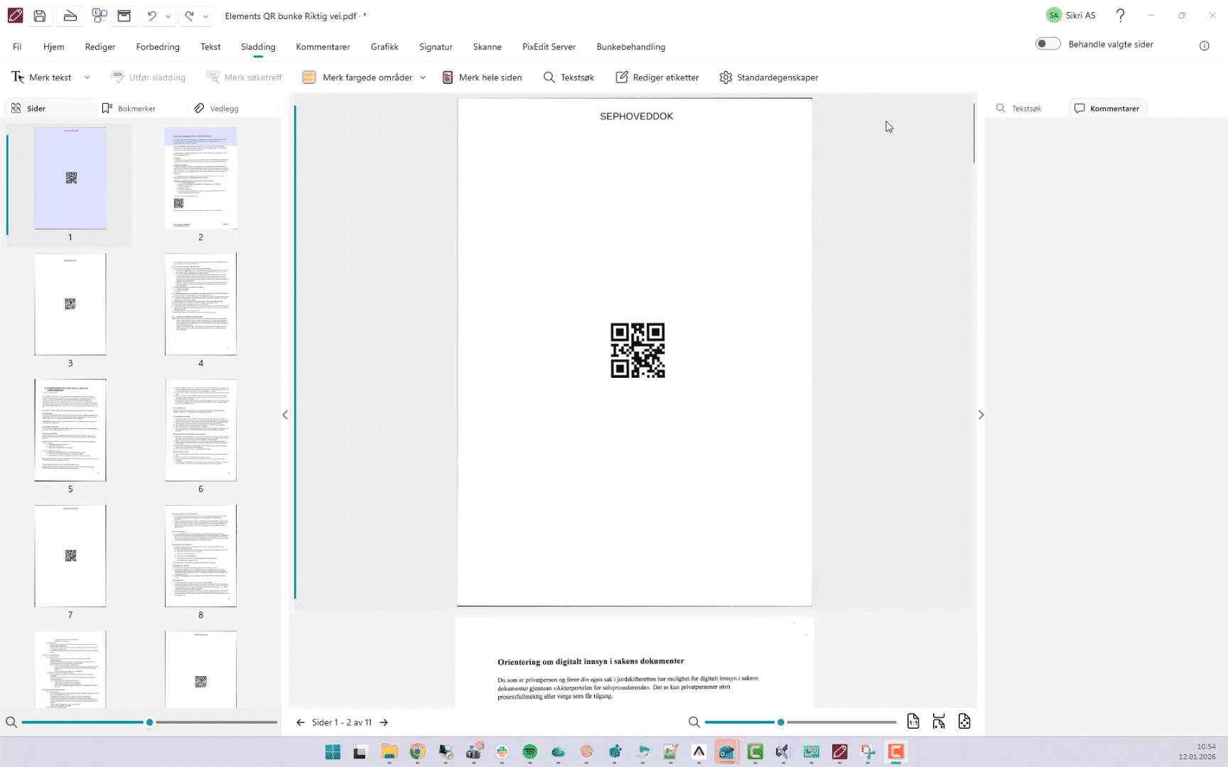Expand the Merk fargede områder dropdown arrow
Viewport: 1228px width, 767px height.
[423, 77]
